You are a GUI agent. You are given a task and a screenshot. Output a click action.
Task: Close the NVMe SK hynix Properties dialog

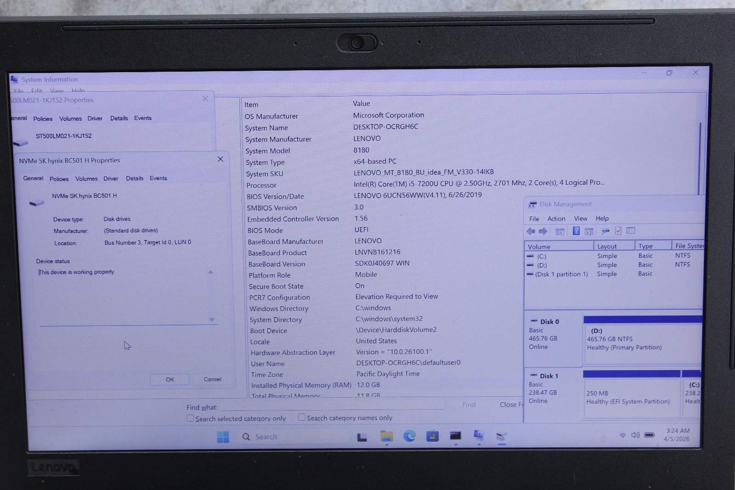pyautogui.click(x=220, y=159)
